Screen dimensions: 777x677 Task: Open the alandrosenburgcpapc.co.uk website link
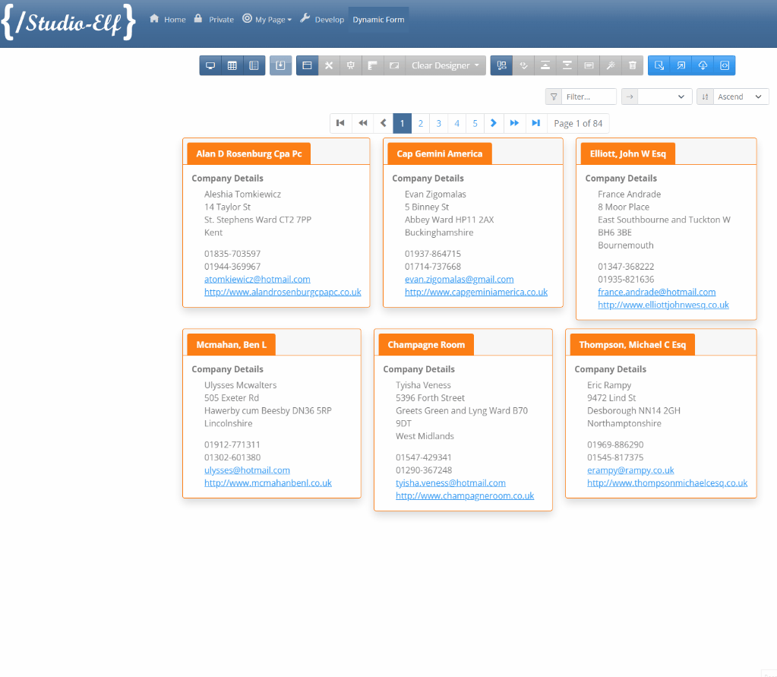pos(283,293)
